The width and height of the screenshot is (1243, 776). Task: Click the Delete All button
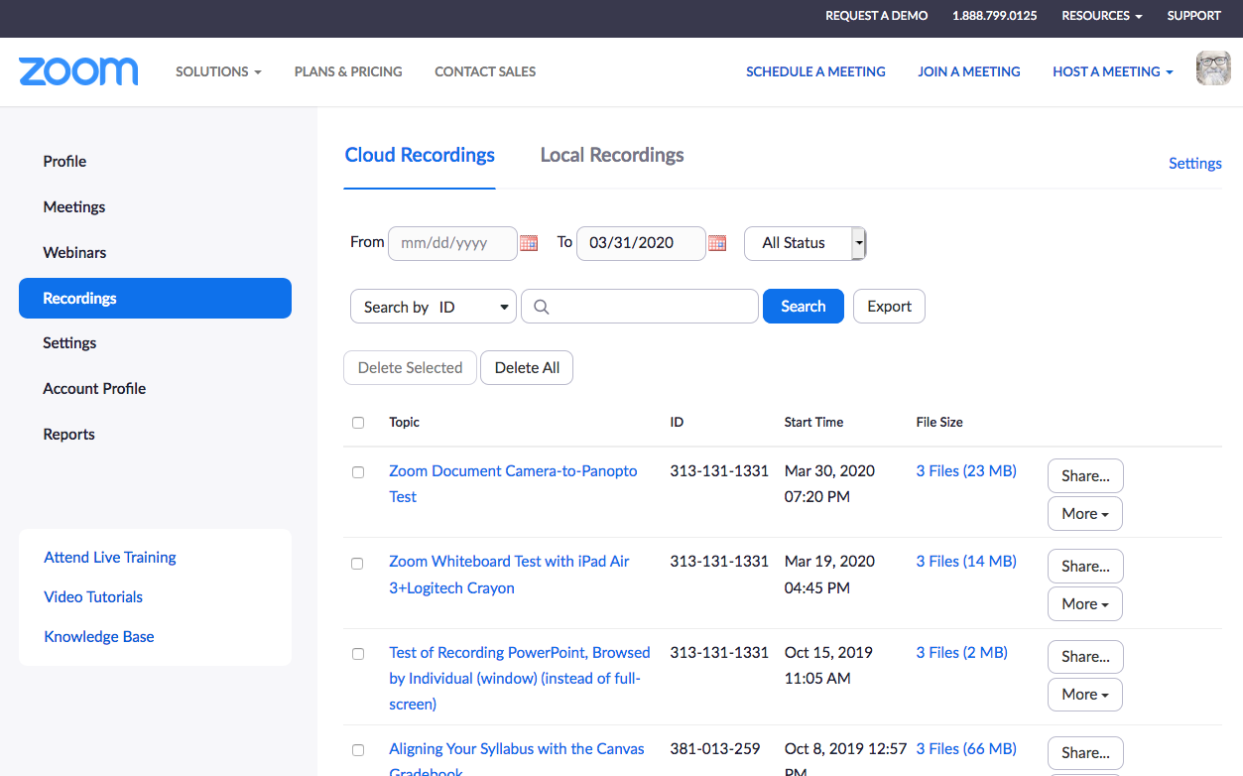coord(527,368)
